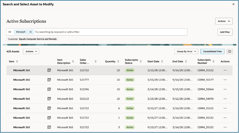239x133 pixels.
Task: Close the Search and Select Asset dialog
Action: [x=233, y=4]
